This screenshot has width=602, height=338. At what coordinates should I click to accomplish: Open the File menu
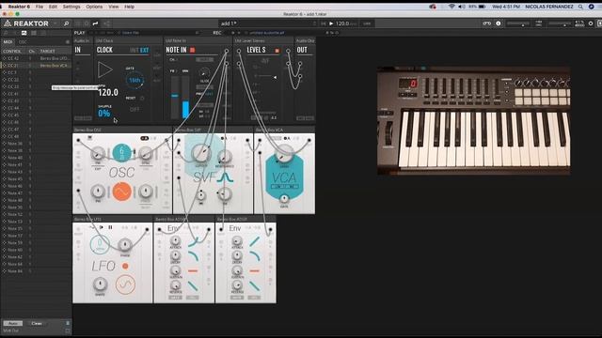point(40,7)
